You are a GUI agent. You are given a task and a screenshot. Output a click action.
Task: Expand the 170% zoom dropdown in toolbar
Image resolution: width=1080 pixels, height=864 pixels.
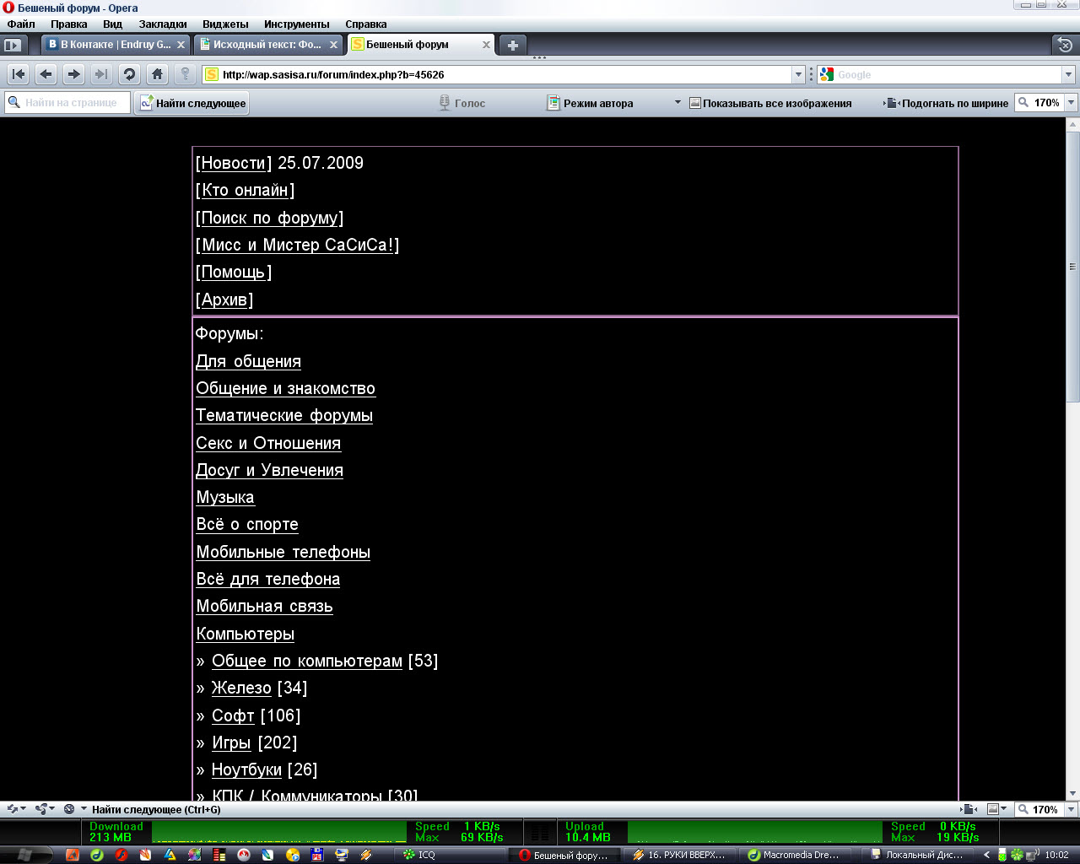(x=1071, y=103)
